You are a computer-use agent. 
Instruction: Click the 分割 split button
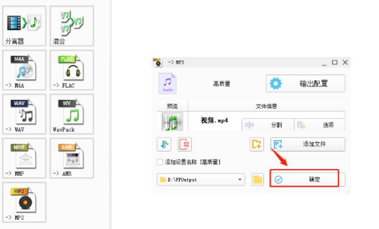tap(268, 125)
